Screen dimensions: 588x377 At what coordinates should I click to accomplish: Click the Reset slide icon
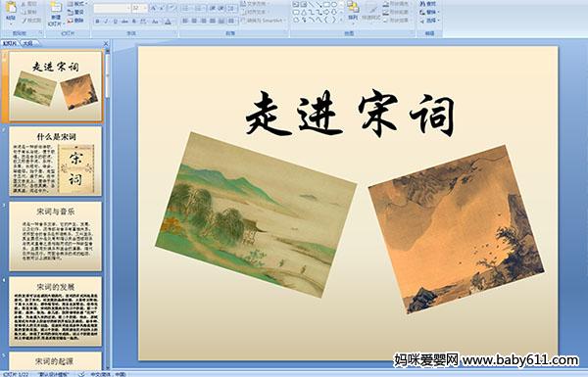point(70,12)
